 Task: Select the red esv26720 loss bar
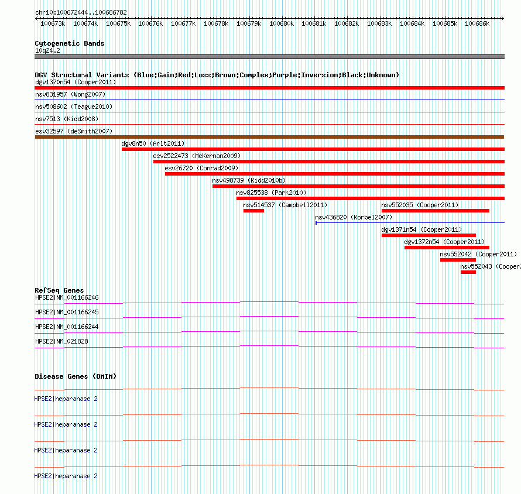335,174
